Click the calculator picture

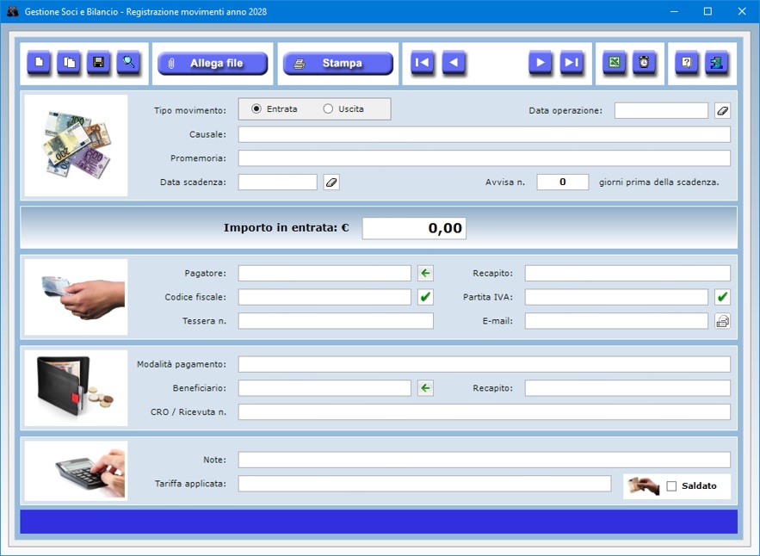tap(76, 471)
